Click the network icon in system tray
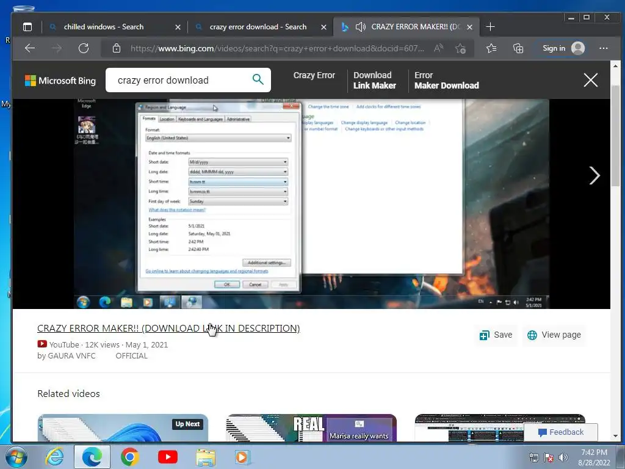This screenshot has height=469, width=625. click(533, 457)
